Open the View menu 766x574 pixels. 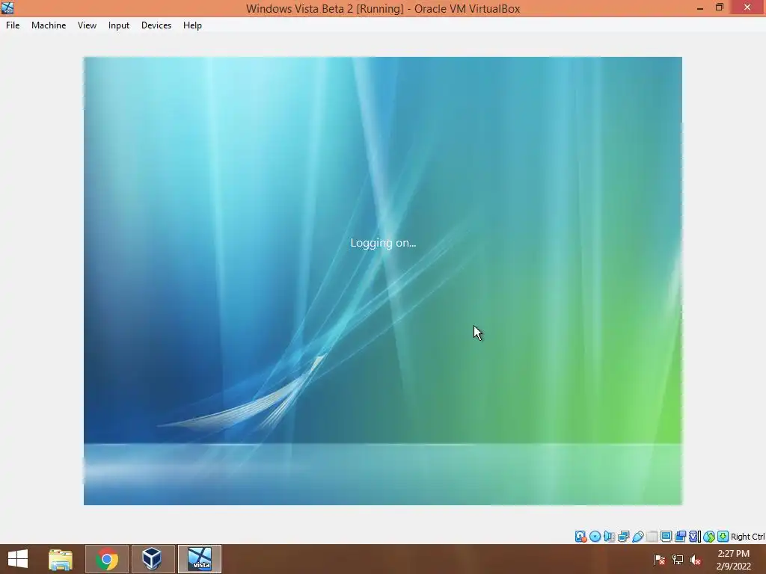click(87, 25)
